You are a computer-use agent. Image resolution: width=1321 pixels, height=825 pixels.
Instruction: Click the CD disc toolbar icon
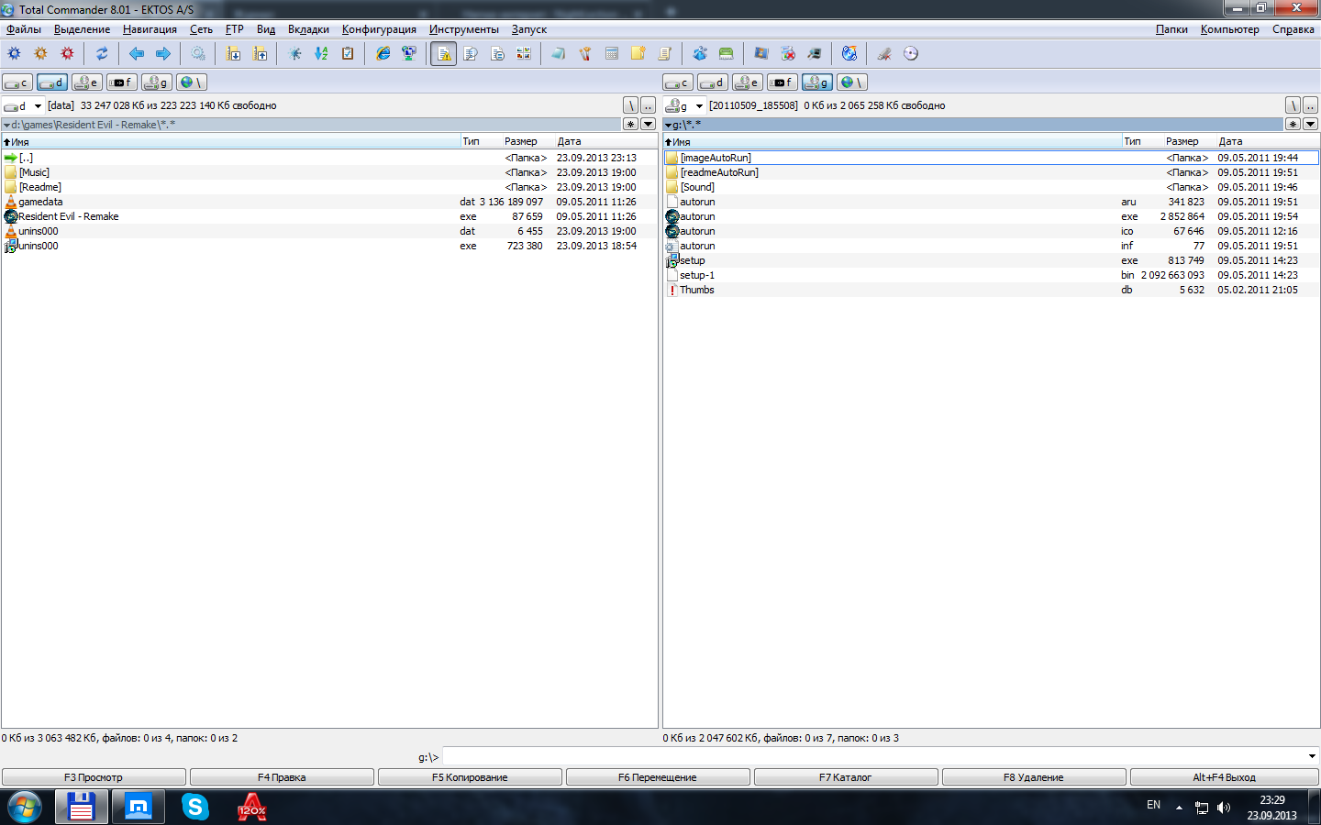point(911,53)
